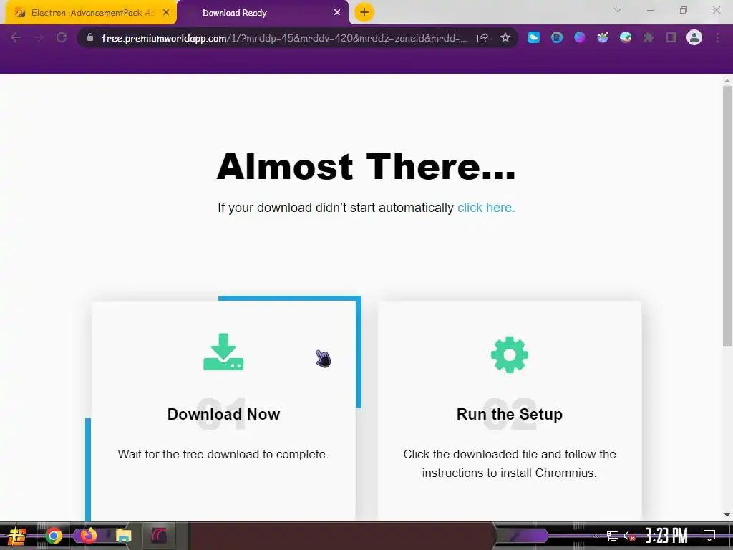Click the vertical scrollbar thumb
The height and width of the screenshot is (550, 733).
[x=727, y=215]
